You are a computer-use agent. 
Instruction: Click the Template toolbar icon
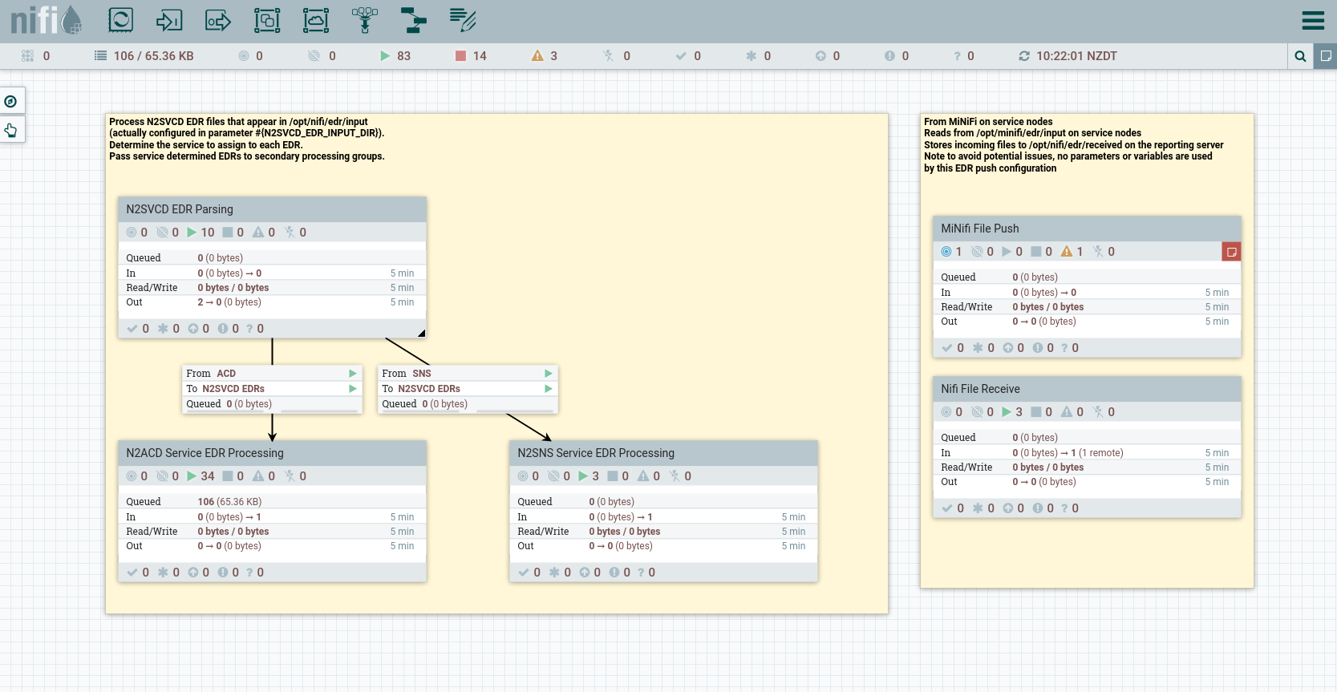[x=414, y=20]
